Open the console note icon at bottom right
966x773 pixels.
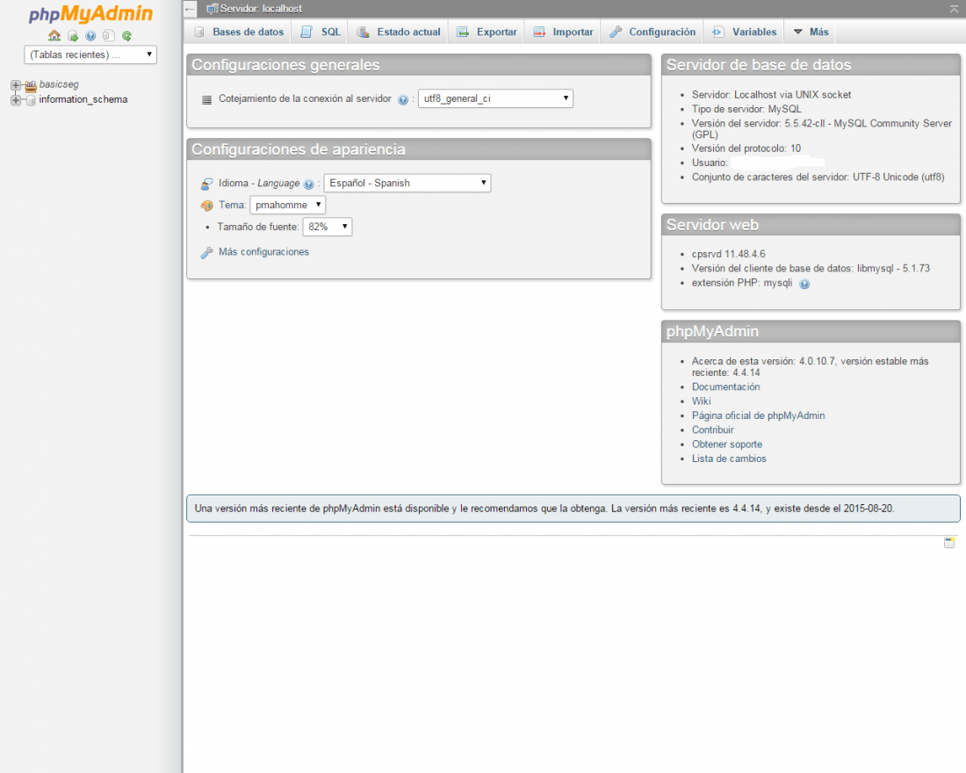(949, 543)
